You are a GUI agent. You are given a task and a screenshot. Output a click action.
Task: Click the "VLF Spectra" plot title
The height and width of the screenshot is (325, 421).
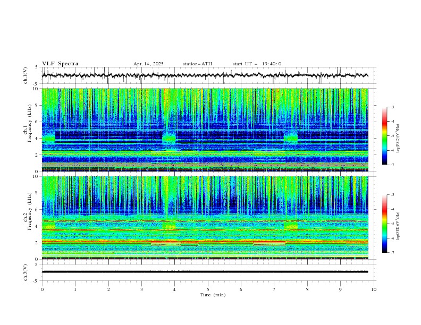[60, 64]
